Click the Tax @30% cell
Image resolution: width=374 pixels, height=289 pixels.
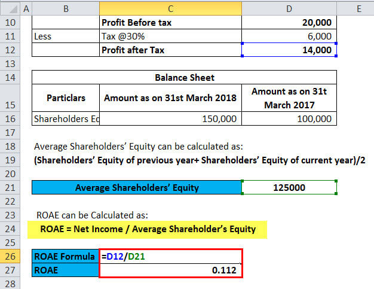click(170, 36)
